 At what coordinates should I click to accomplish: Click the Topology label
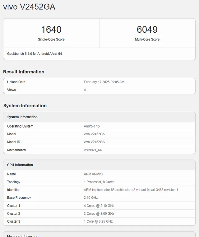[x=14, y=182]
